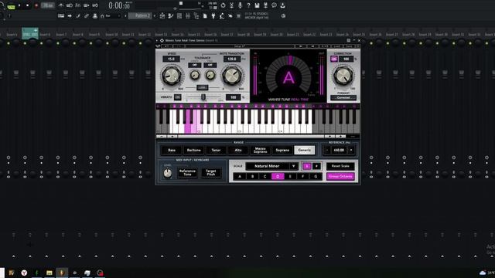This screenshot has width=495, height=278.
Task: Click the Speed value field 15.0
Action: 171,59
